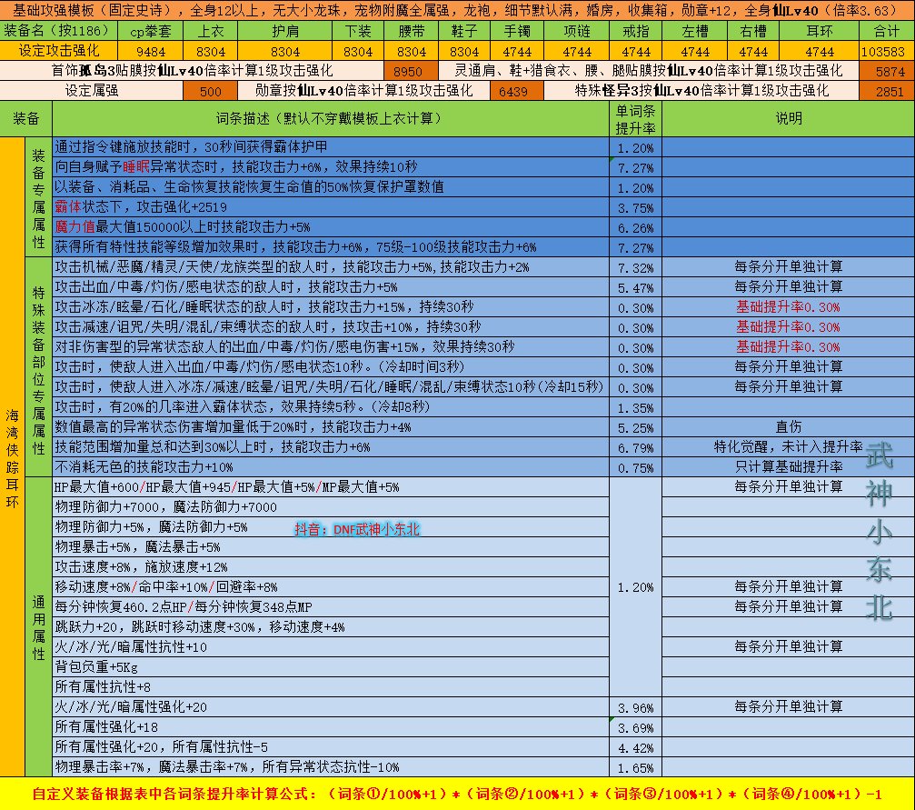
Task: Click row '跳跃力+20，跳跃时移动速度+30%，移动速度+4%'
Action: tap(330, 627)
